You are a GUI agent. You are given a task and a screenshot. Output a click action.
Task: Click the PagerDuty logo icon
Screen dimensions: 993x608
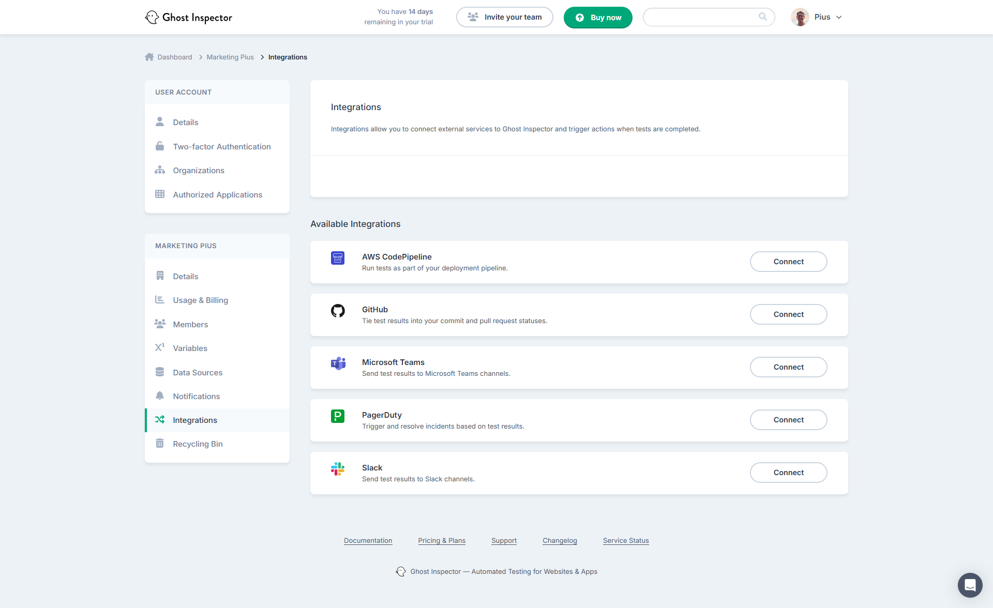pyautogui.click(x=338, y=416)
